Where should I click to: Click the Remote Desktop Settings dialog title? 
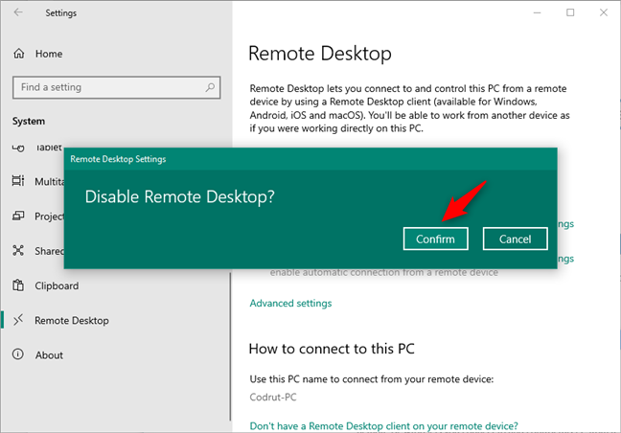tap(118, 159)
